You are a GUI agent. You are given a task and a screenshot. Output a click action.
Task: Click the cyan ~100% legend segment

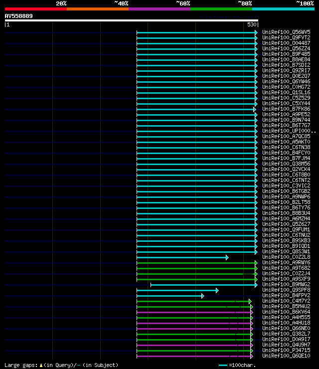[283, 9]
